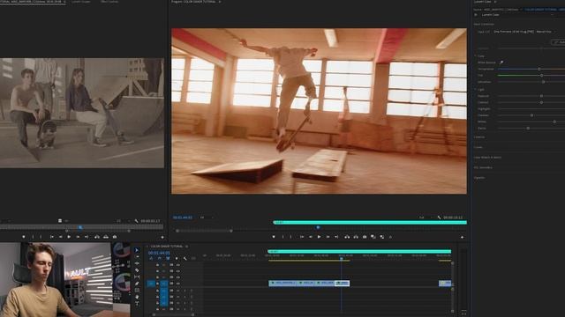The image size is (565, 317).
Task: Select the Razor tool
Action: tap(137, 270)
